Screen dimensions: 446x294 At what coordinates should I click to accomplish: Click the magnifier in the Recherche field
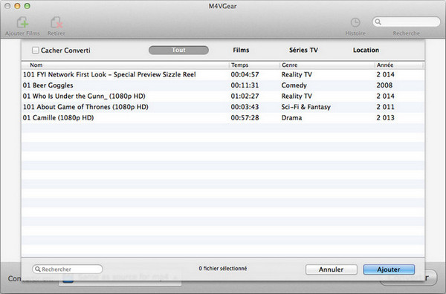[x=378, y=22]
